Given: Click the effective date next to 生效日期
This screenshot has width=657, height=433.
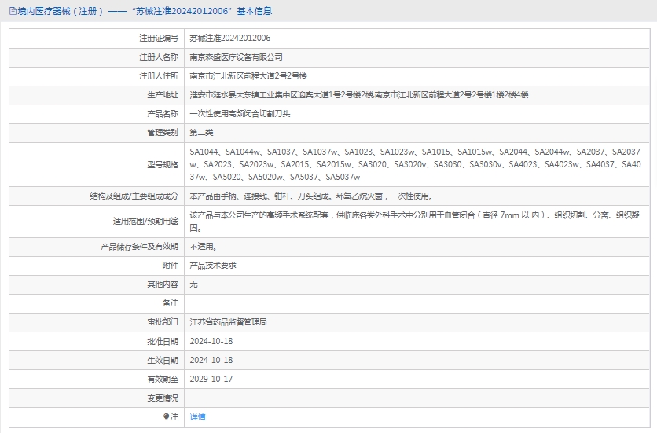Looking at the screenshot, I should click(x=211, y=360).
